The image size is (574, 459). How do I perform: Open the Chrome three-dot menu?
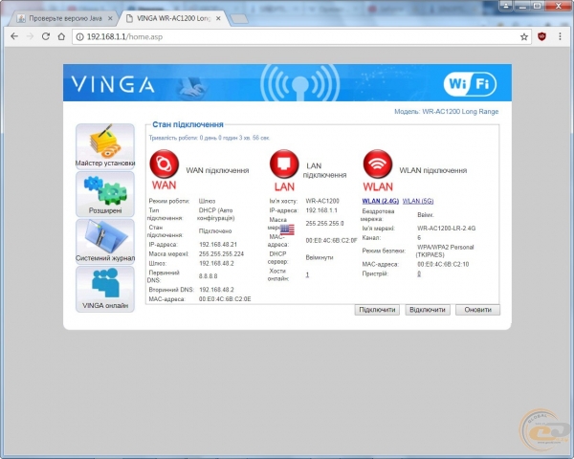click(560, 36)
